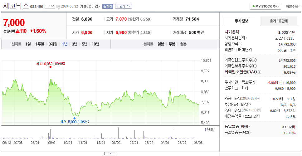This screenshot has height=156, width=302.
Task: Click the 상한가 8,950 text
Action: coord(140,19)
